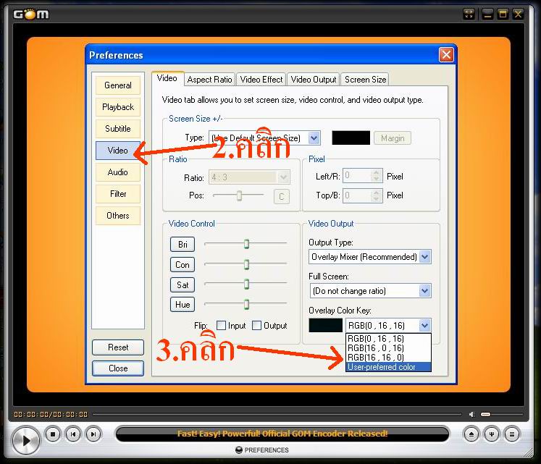541x464 pixels.
Task: Click the Sat reset button
Action: (183, 284)
